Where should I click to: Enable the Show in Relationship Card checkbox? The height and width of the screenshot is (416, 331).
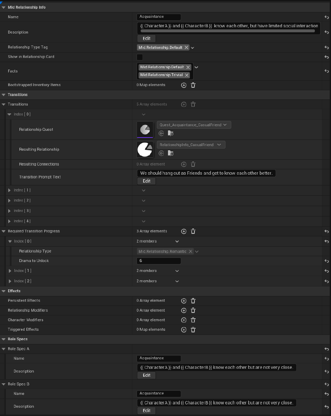139,57
